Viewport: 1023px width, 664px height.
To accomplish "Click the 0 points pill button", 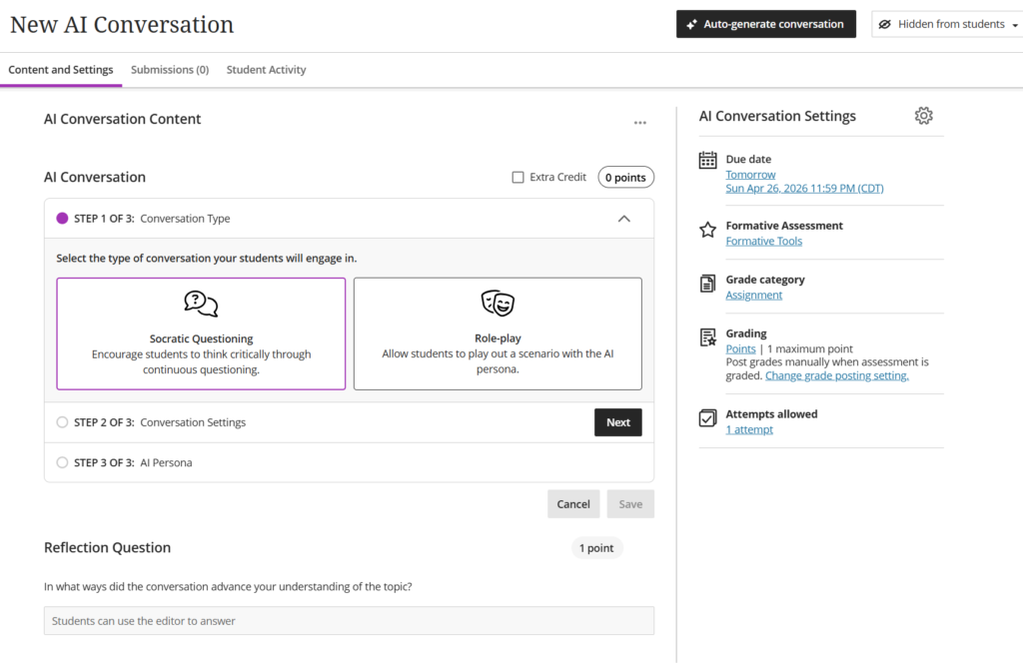I will click(x=625, y=178).
